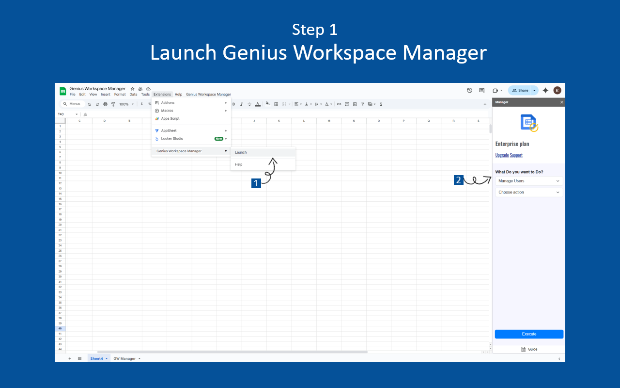
Task: Open Gemini sparkle icon
Action: pyautogui.click(x=545, y=90)
